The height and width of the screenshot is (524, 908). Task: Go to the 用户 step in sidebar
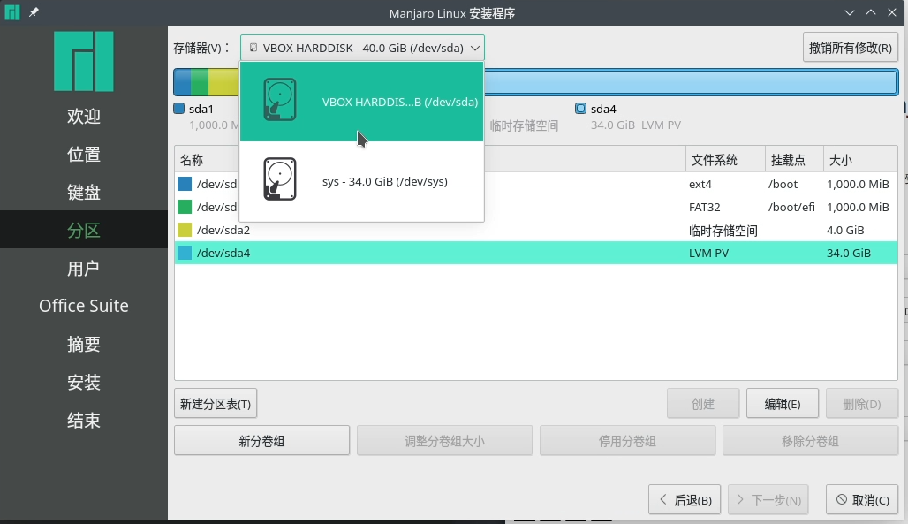coord(84,269)
